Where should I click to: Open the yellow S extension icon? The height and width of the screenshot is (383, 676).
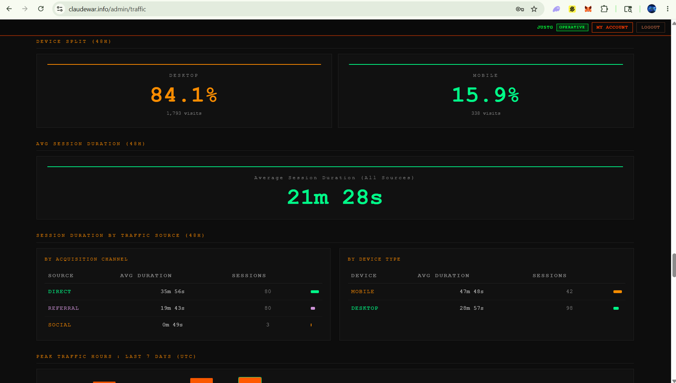572,9
